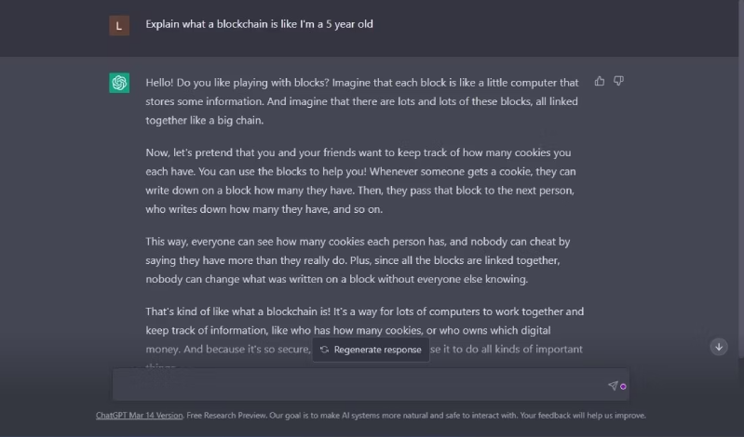Send the message with paper plane icon

tap(613, 386)
